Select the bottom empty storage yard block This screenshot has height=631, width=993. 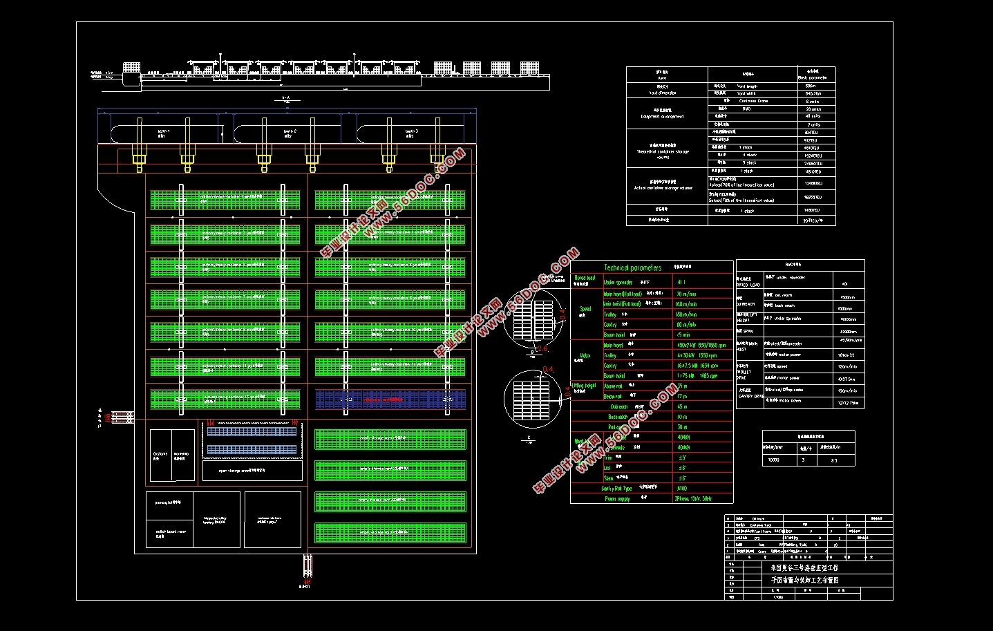pos(390,532)
